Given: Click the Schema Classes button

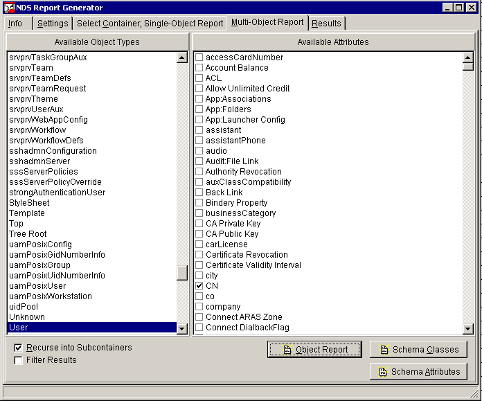Looking at the screenshot, I should coord(418,350).
